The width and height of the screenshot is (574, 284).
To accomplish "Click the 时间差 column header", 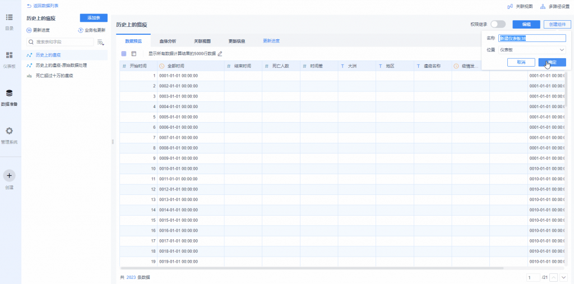I will 319,66.
